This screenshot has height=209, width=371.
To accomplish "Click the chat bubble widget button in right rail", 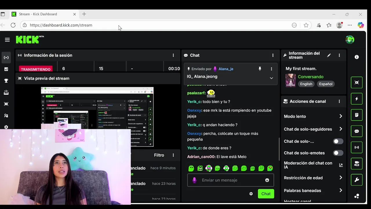I will [357, 131].
